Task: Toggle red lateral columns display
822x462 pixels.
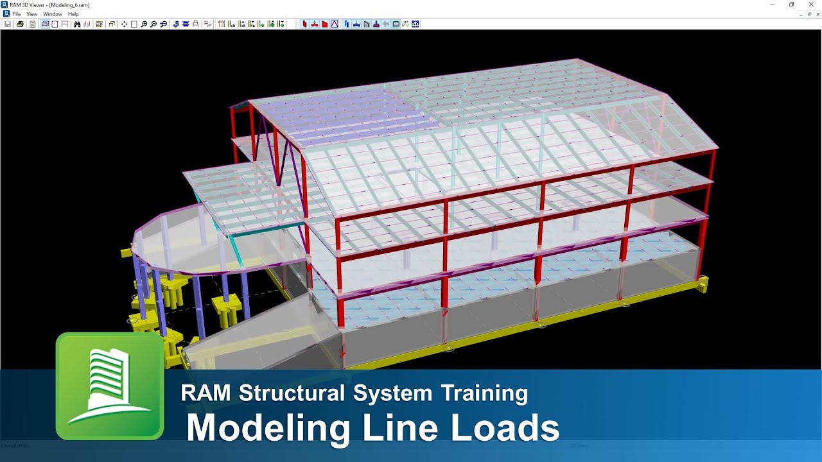Action: [305, 24]
